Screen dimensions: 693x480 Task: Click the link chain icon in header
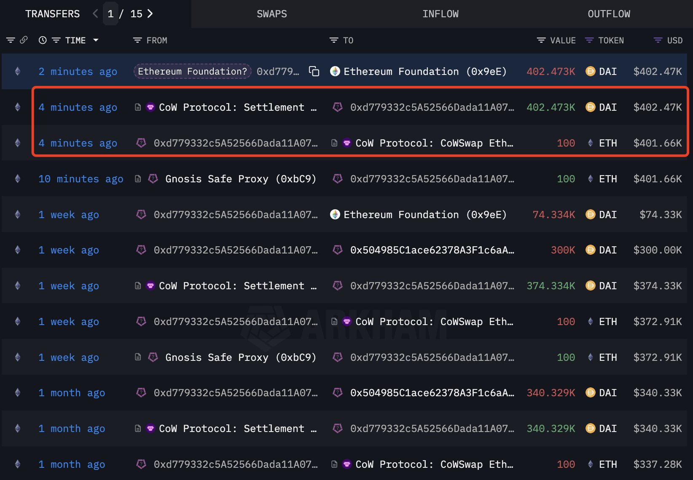24,40
